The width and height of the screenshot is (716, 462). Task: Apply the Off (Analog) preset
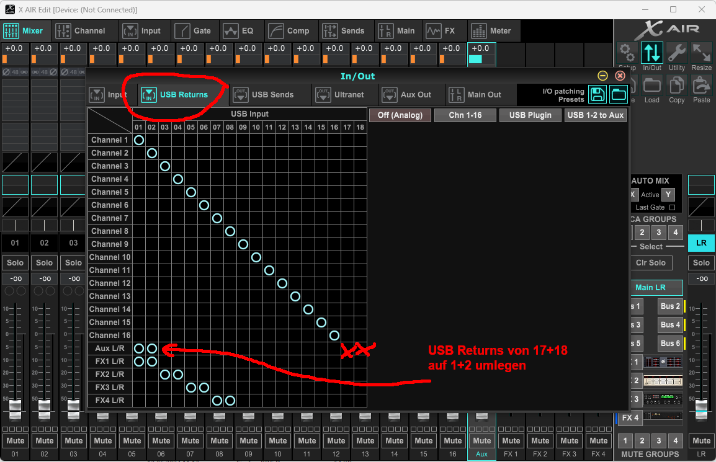400,115
